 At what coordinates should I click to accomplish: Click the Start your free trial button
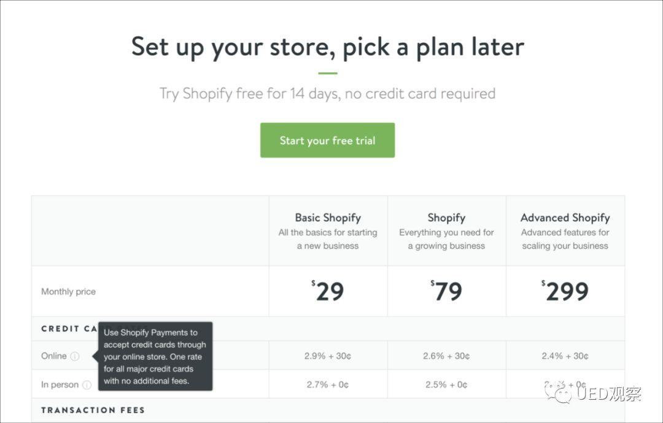pyautogui.click(x=327, y=140)
